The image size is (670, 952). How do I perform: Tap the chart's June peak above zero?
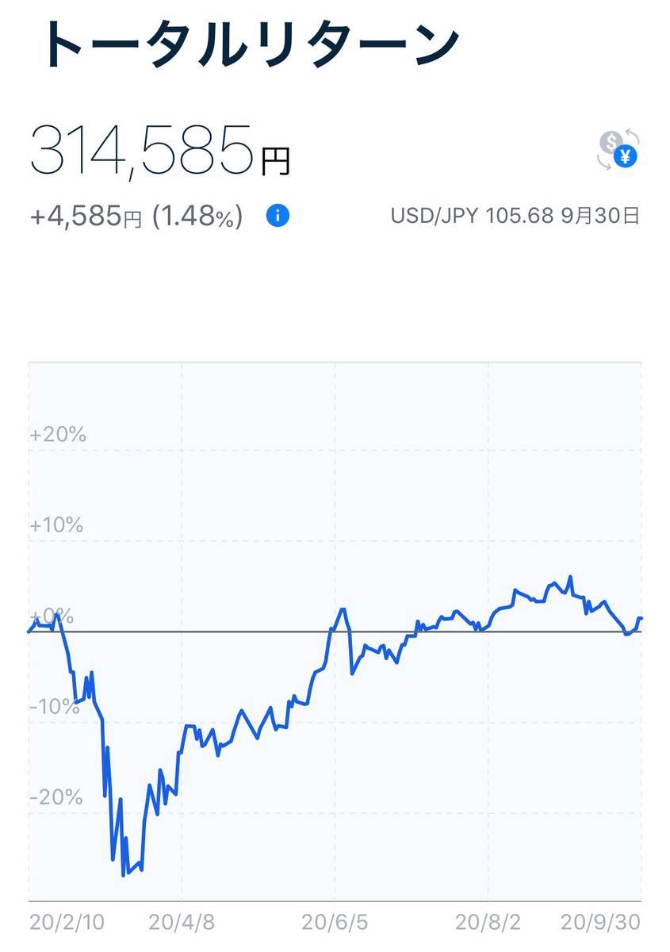[343, 609]
